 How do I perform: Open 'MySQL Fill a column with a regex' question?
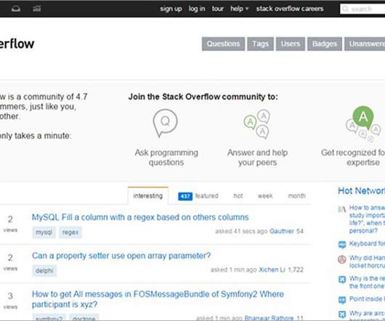140,217
